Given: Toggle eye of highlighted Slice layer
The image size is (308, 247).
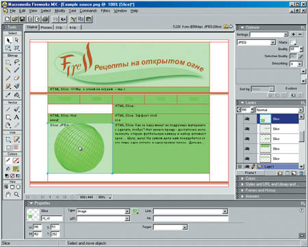Looking at the screenshot, I should [x=247, y=119].
